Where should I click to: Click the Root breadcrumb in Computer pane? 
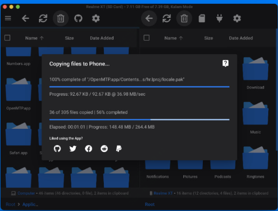[10, 205]
